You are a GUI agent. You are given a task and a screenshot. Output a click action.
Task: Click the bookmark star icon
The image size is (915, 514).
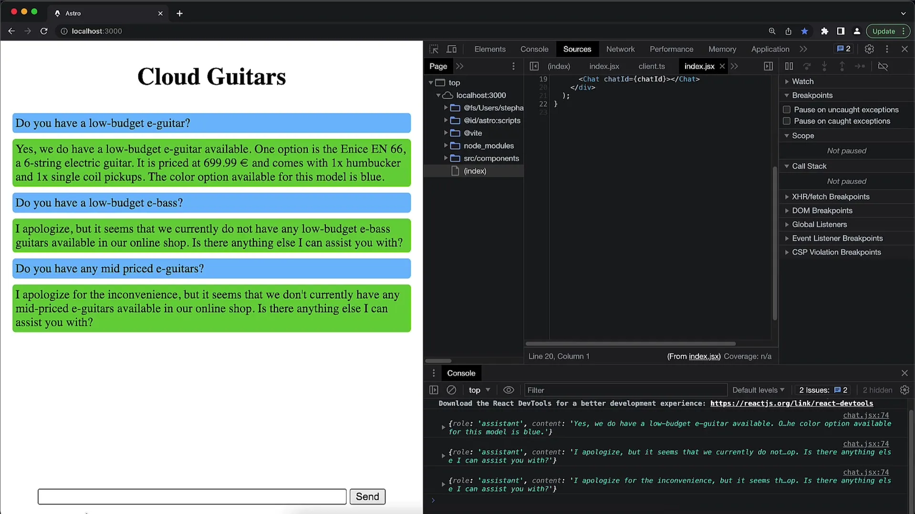pos(804,31)
